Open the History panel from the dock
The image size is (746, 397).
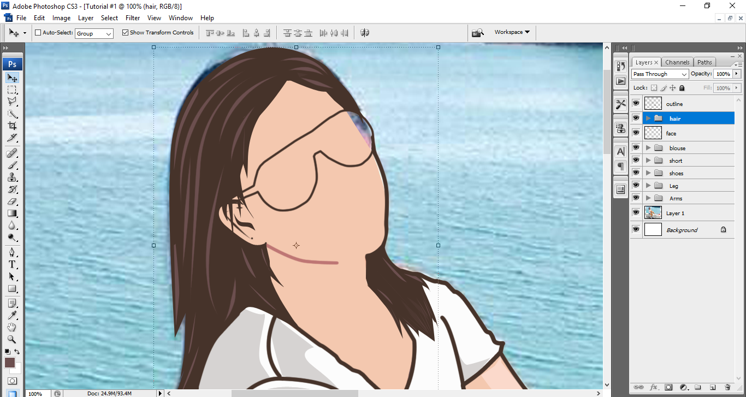coord(621,66)
